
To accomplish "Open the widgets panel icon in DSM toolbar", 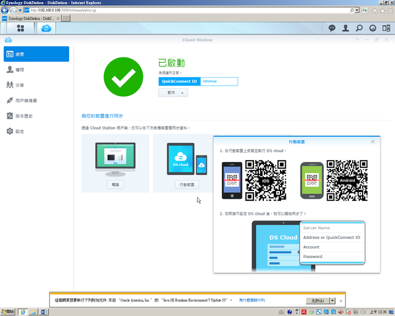I will pyautogui.click(x=373, y=29).
